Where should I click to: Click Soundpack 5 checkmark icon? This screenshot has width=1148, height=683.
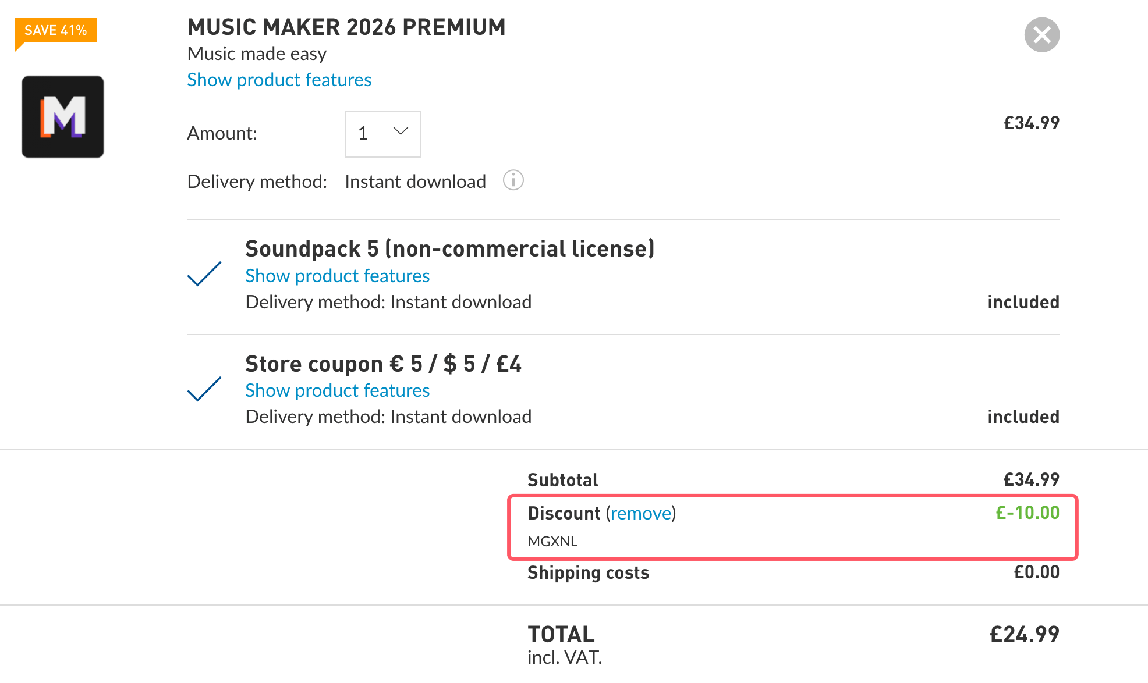coord(204,274)
